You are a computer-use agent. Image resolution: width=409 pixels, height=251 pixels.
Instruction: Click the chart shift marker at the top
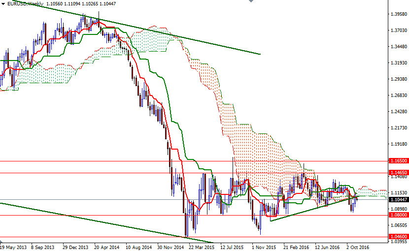tap(251, 1)
